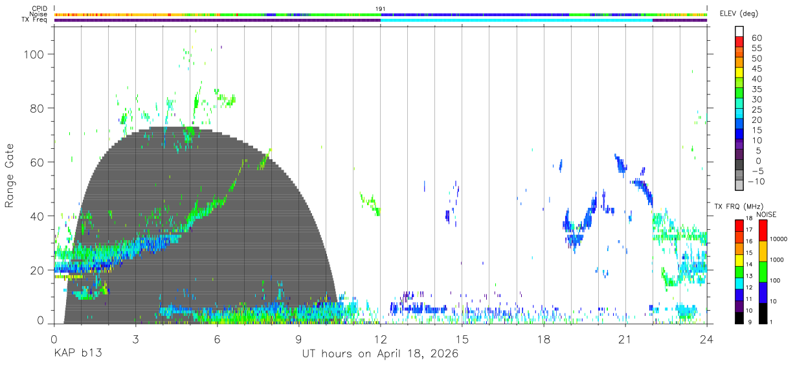Click the x-axis tick label '12'
The height and width of the screenshot is (367, 795).
tap(380, 339)
